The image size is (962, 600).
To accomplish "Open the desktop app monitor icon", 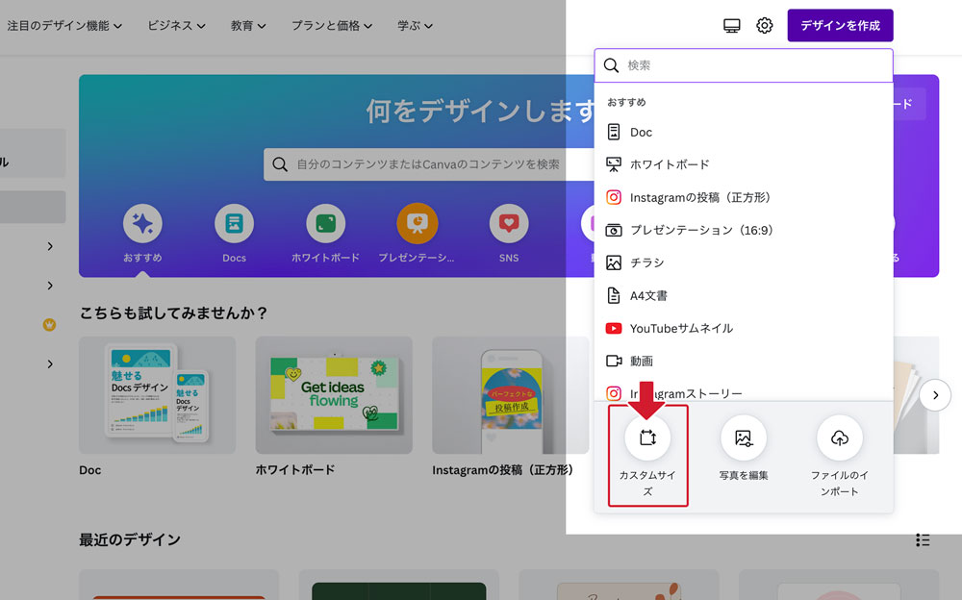I will click(731, 26).
